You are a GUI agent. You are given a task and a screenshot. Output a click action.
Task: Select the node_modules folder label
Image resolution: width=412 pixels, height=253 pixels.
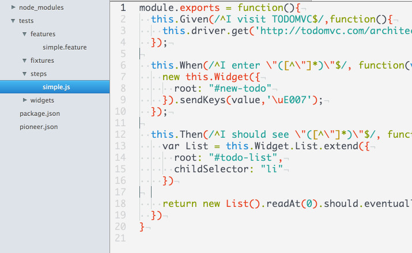coord(41,7)
